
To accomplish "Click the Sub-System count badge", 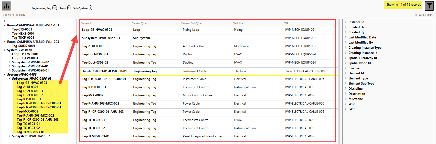I will (x=90, y=8).
